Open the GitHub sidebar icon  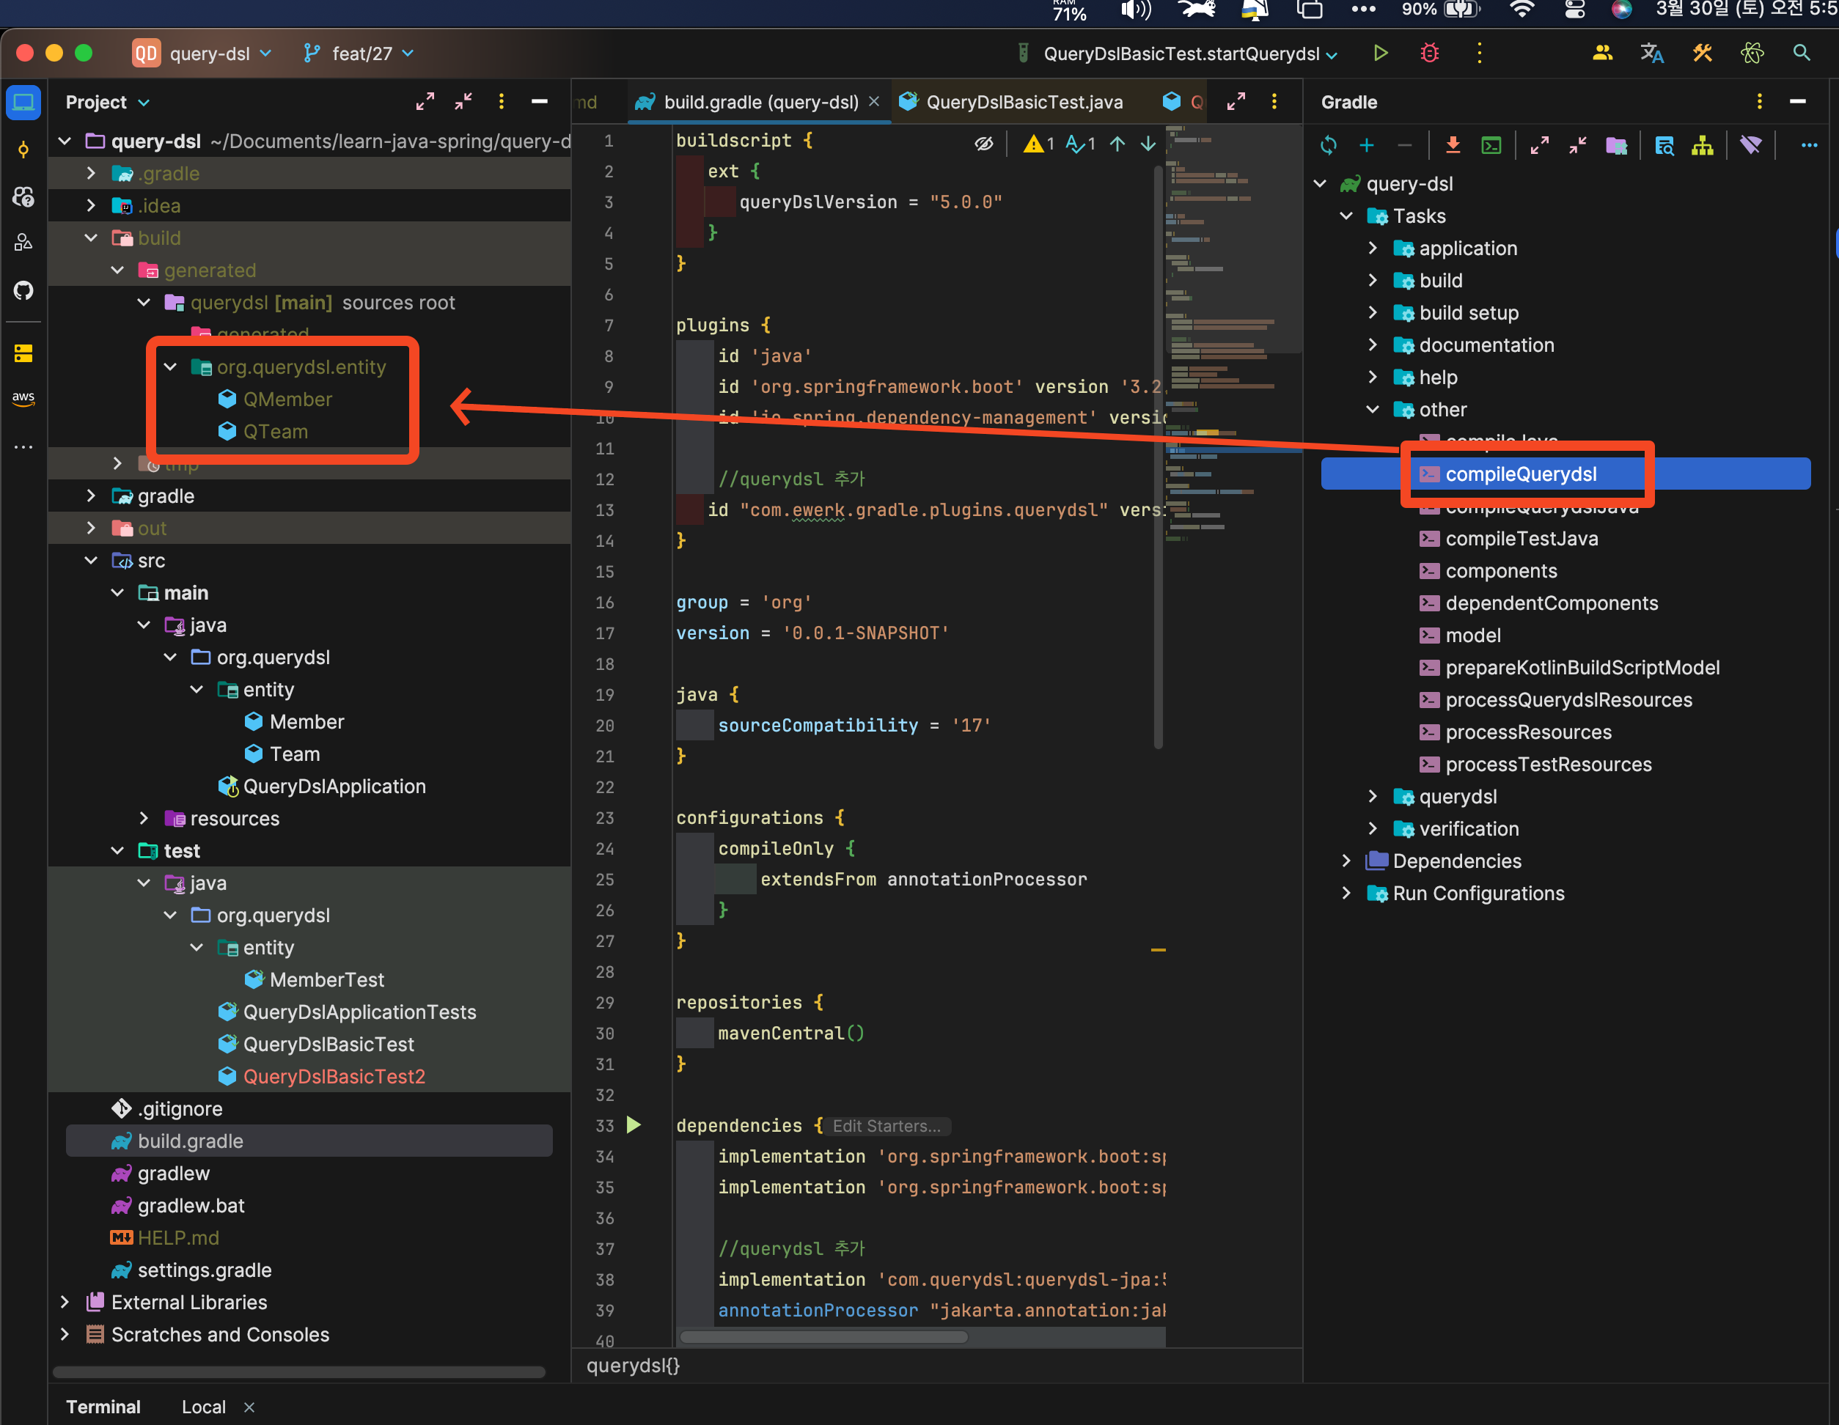tap(23, 290)
